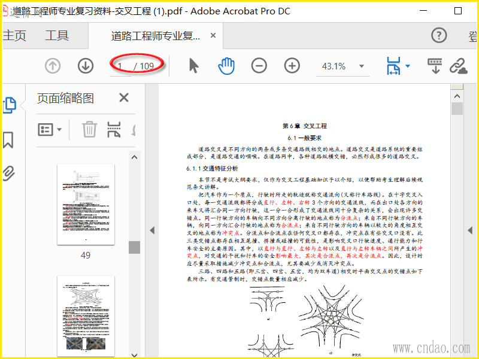Open thumbnail options menu icon

pos(50,129)
